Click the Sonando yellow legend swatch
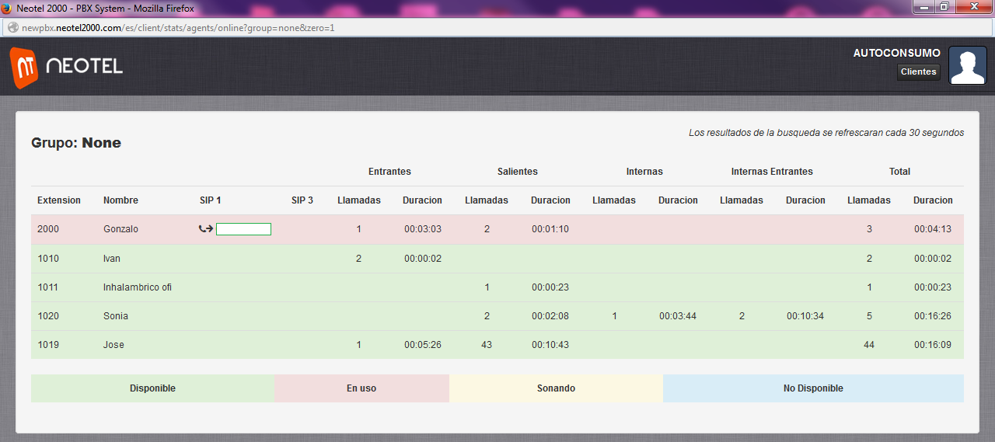This screenshot has width=995, height=442. pyautogui.click(x=556, y=388)
